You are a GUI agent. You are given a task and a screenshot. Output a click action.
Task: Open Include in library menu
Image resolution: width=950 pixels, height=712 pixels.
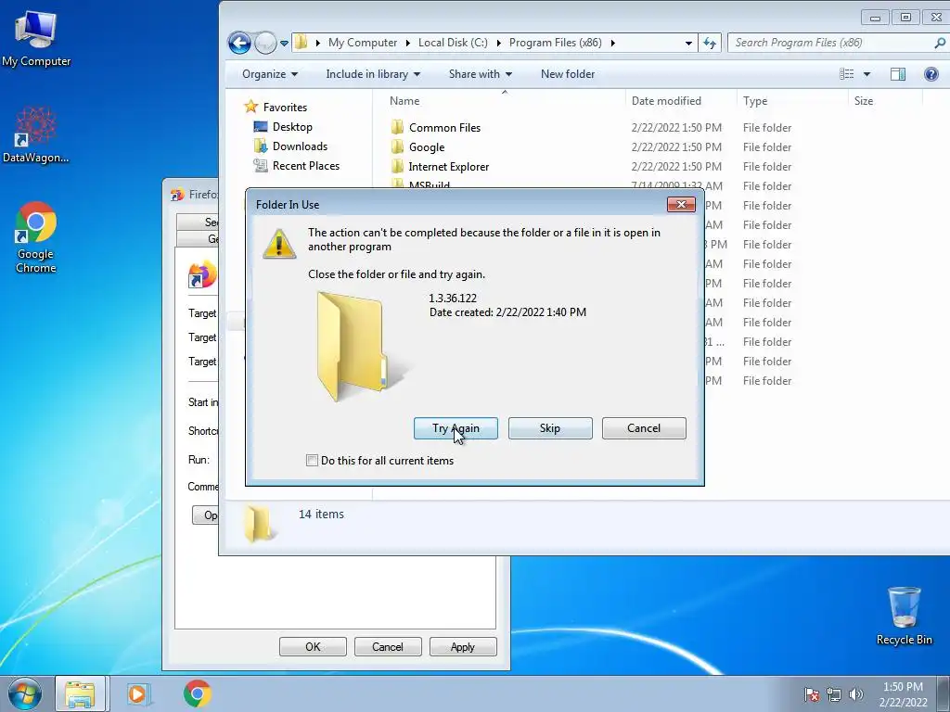tap(373, 74)
